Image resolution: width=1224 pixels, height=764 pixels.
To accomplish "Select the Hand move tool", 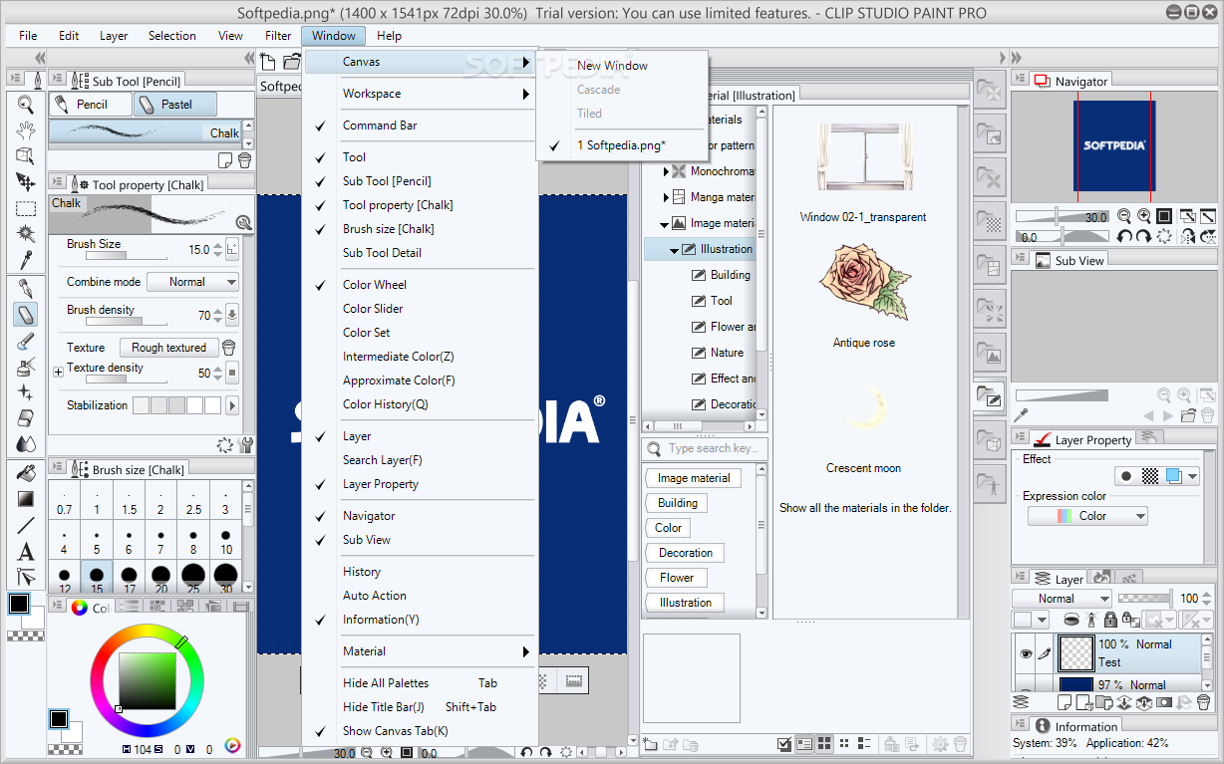I will coord(26,130).
